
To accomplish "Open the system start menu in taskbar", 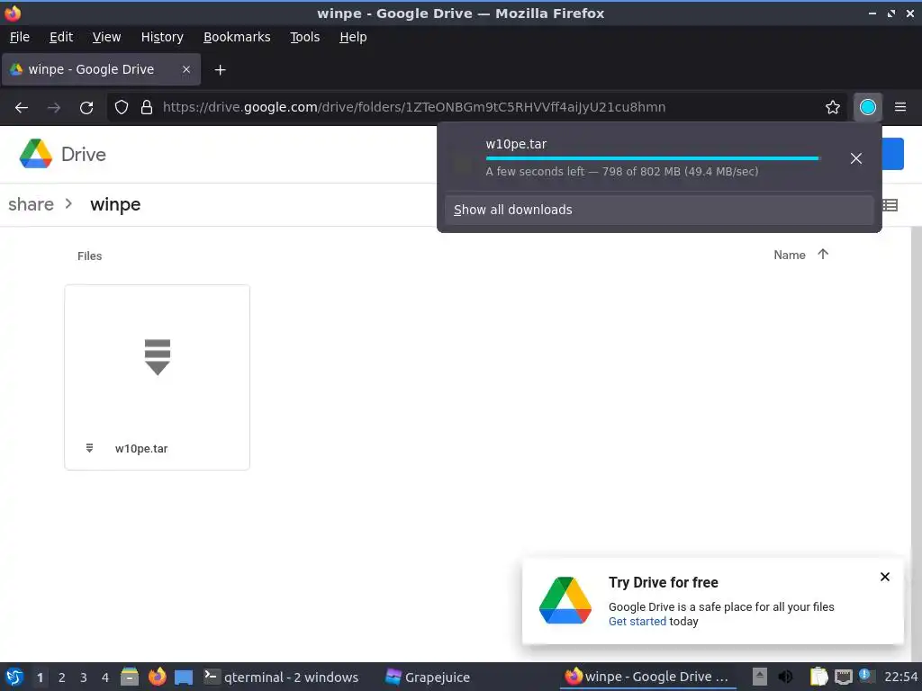I will [14, 677].
